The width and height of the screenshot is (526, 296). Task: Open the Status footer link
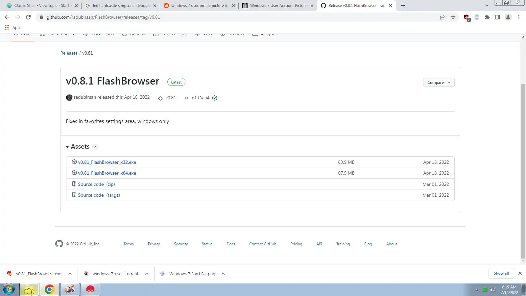coord(207,244)
